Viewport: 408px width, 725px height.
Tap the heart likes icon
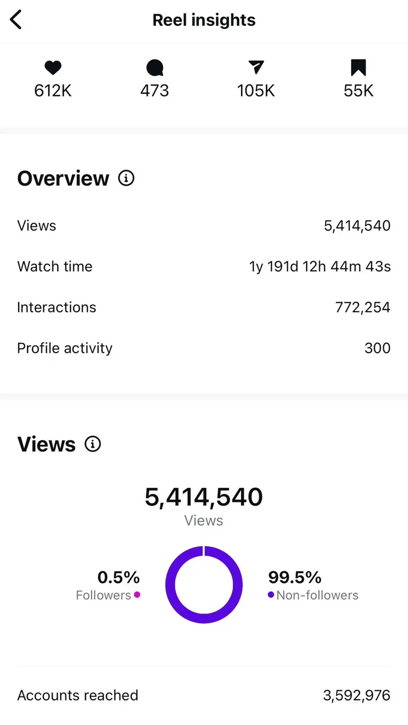(x=53, y=68)
